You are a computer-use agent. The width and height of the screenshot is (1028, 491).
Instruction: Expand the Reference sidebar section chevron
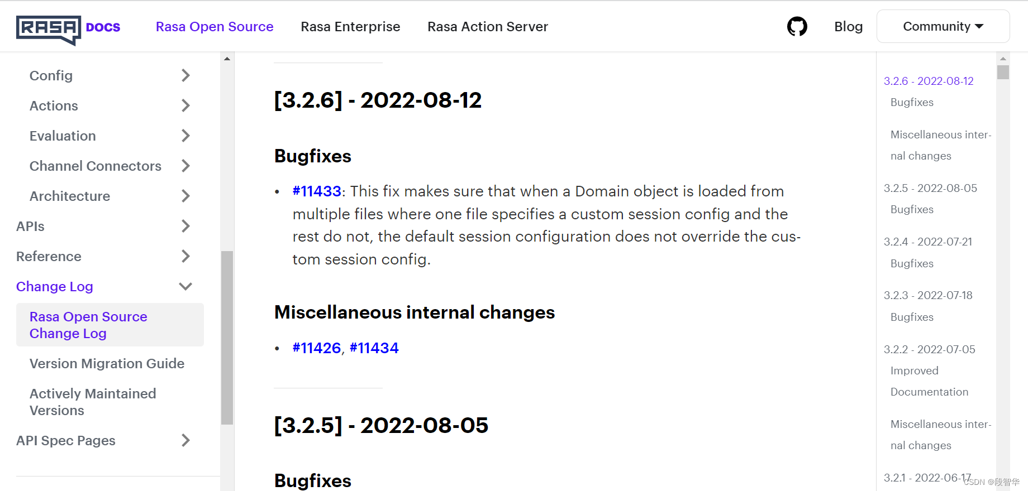click(x=186, y=256)
